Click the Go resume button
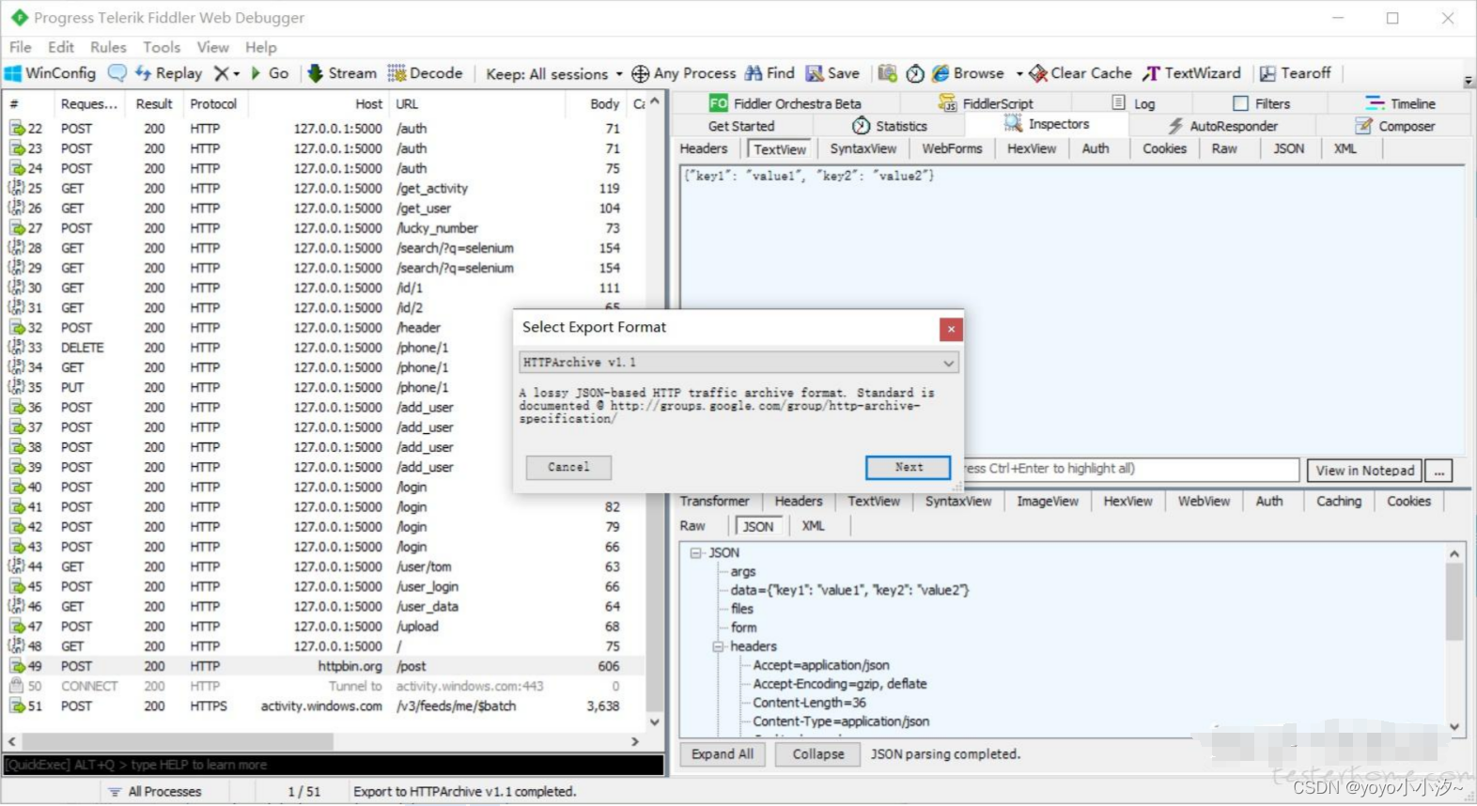Image resolution: width=1477 pixels, height=806 pixels. 270,73
